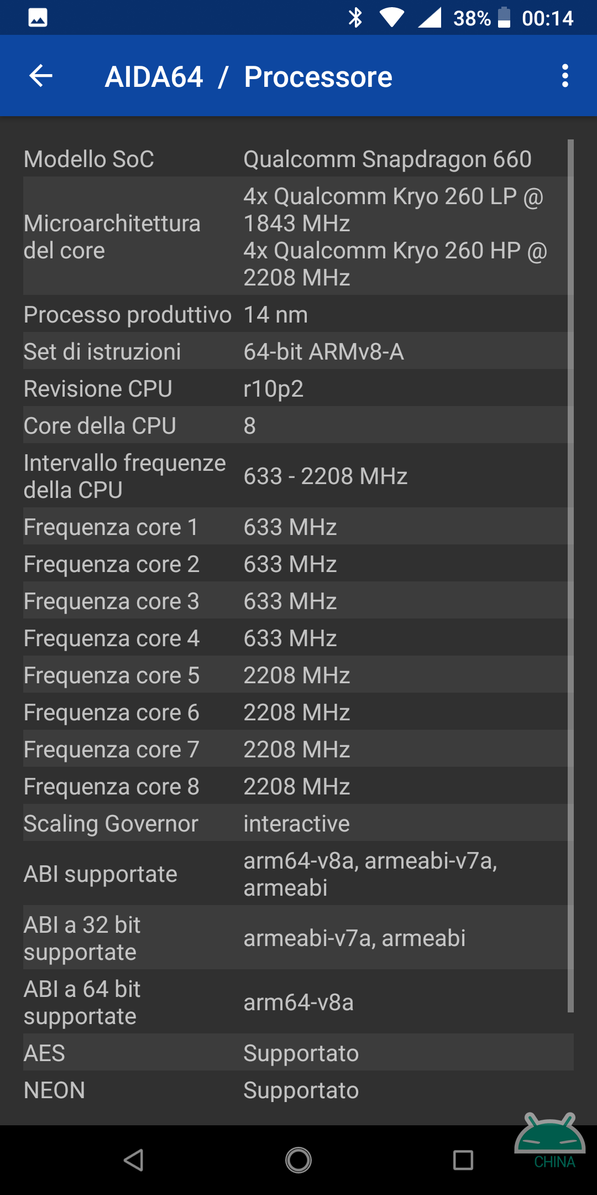Select the AES Supportato row
The image size is (597, 1195).
tap(298, 1053)
